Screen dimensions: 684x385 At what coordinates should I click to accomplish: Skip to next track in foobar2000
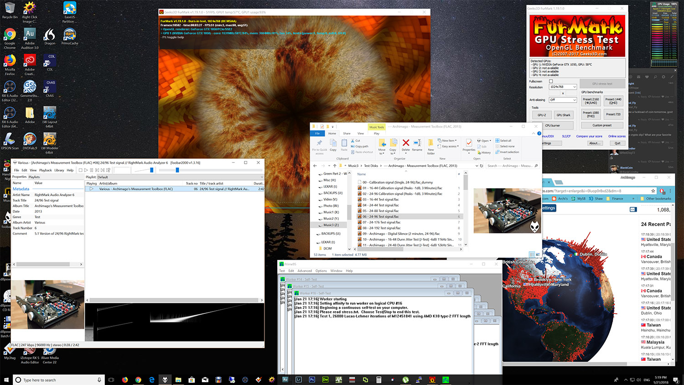point(103,170)
